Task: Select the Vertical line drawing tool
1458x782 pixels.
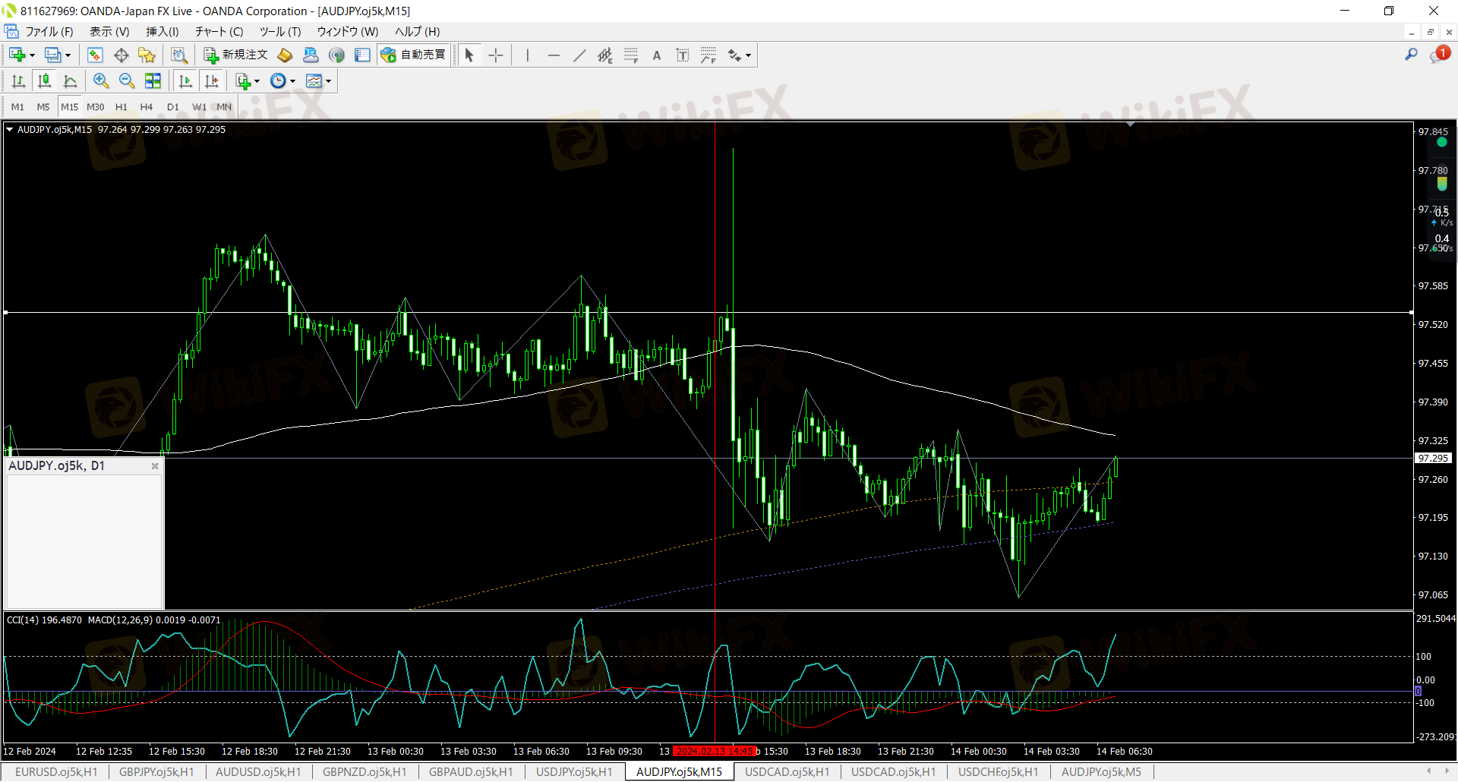Action: (527, 55)
